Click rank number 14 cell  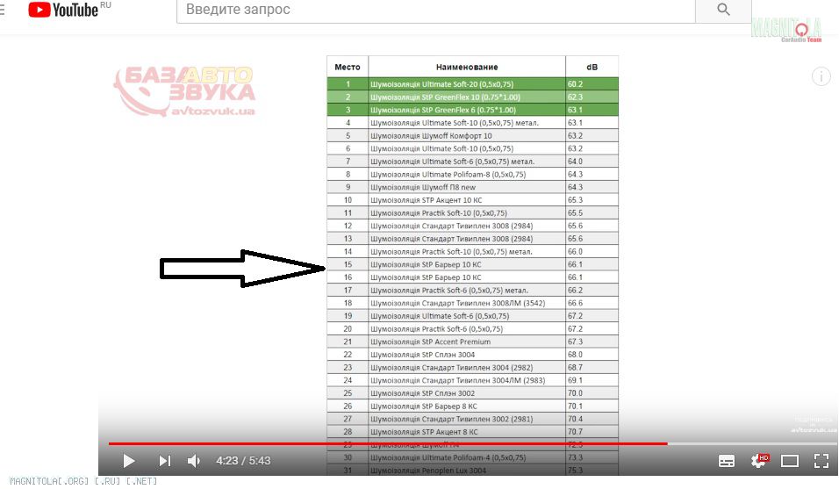click(348, 251)
